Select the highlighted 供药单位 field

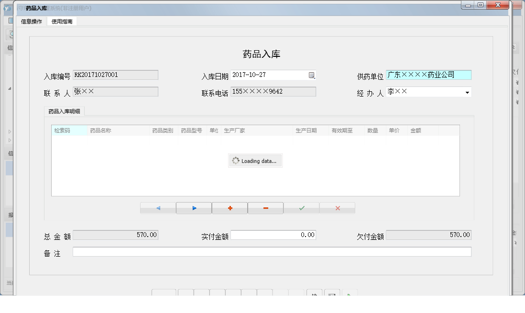coord(428,75)
